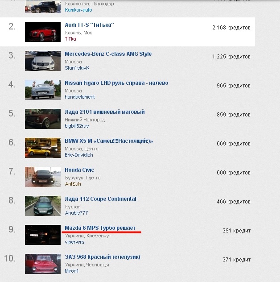Click rank number "2." beside Audi TT-S
This screenshot has width=280, height=282.
click(12, 27)
